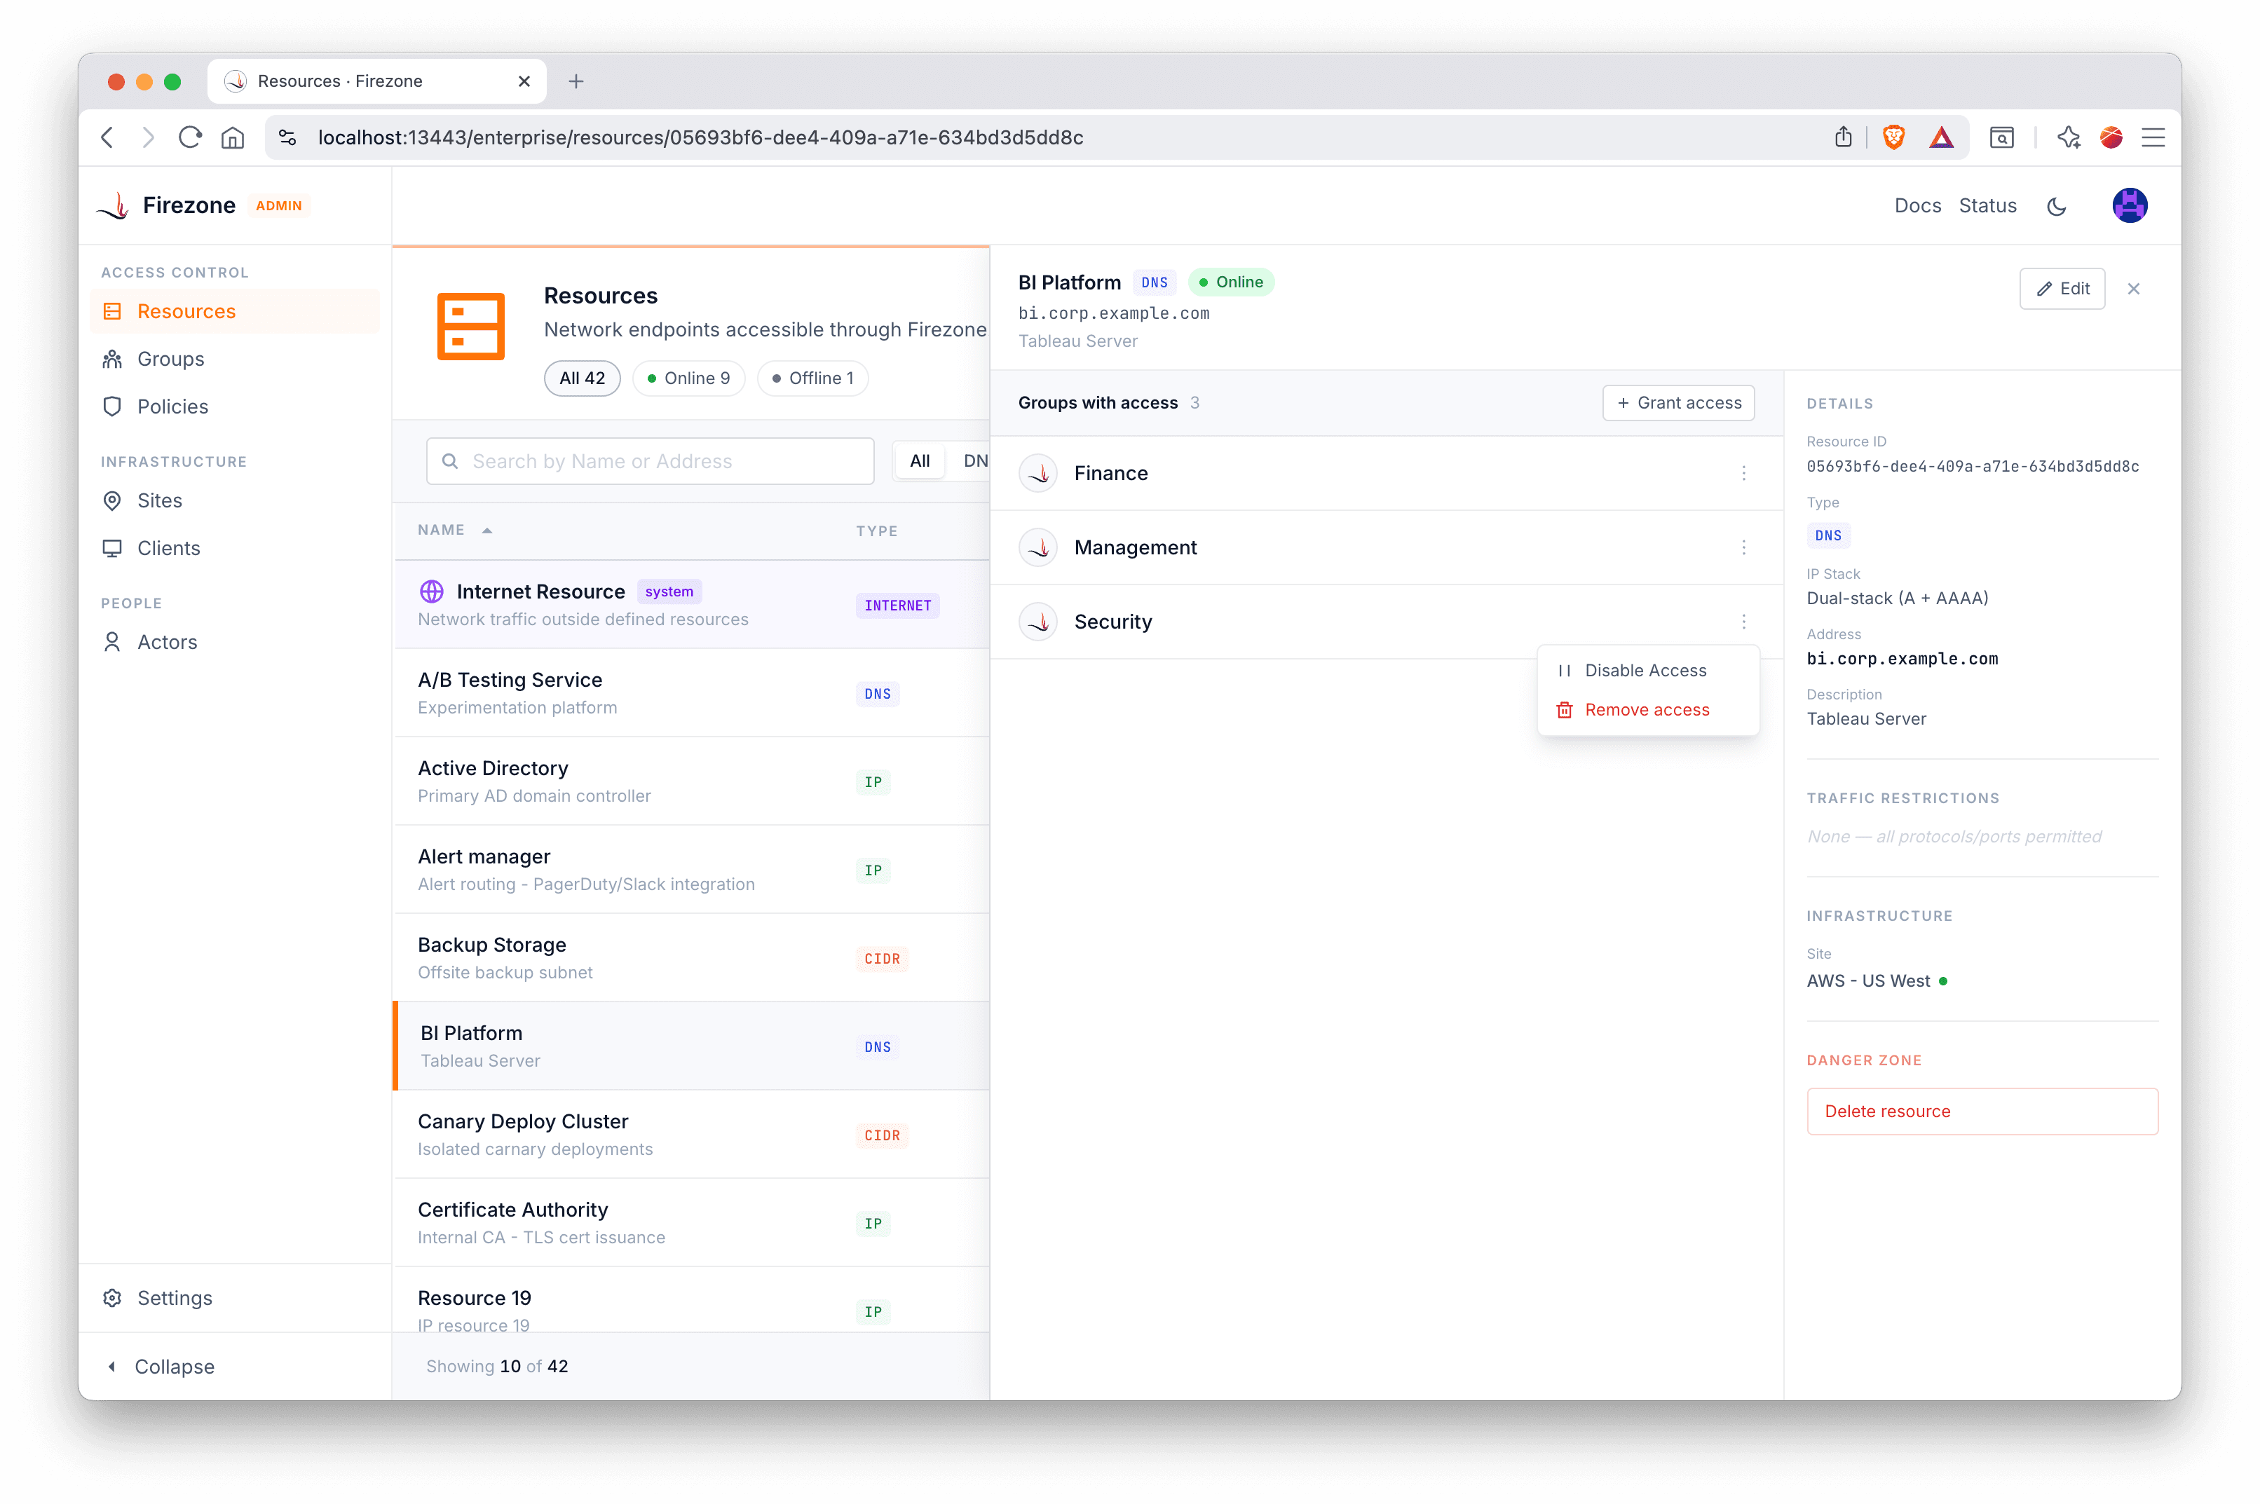Filter resources by Offline 1
The image size is (2260, 1504).
click(x=812, y=378)
